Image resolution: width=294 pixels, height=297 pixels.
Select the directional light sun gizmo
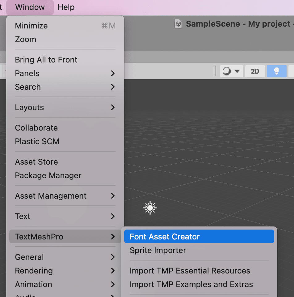150,208
